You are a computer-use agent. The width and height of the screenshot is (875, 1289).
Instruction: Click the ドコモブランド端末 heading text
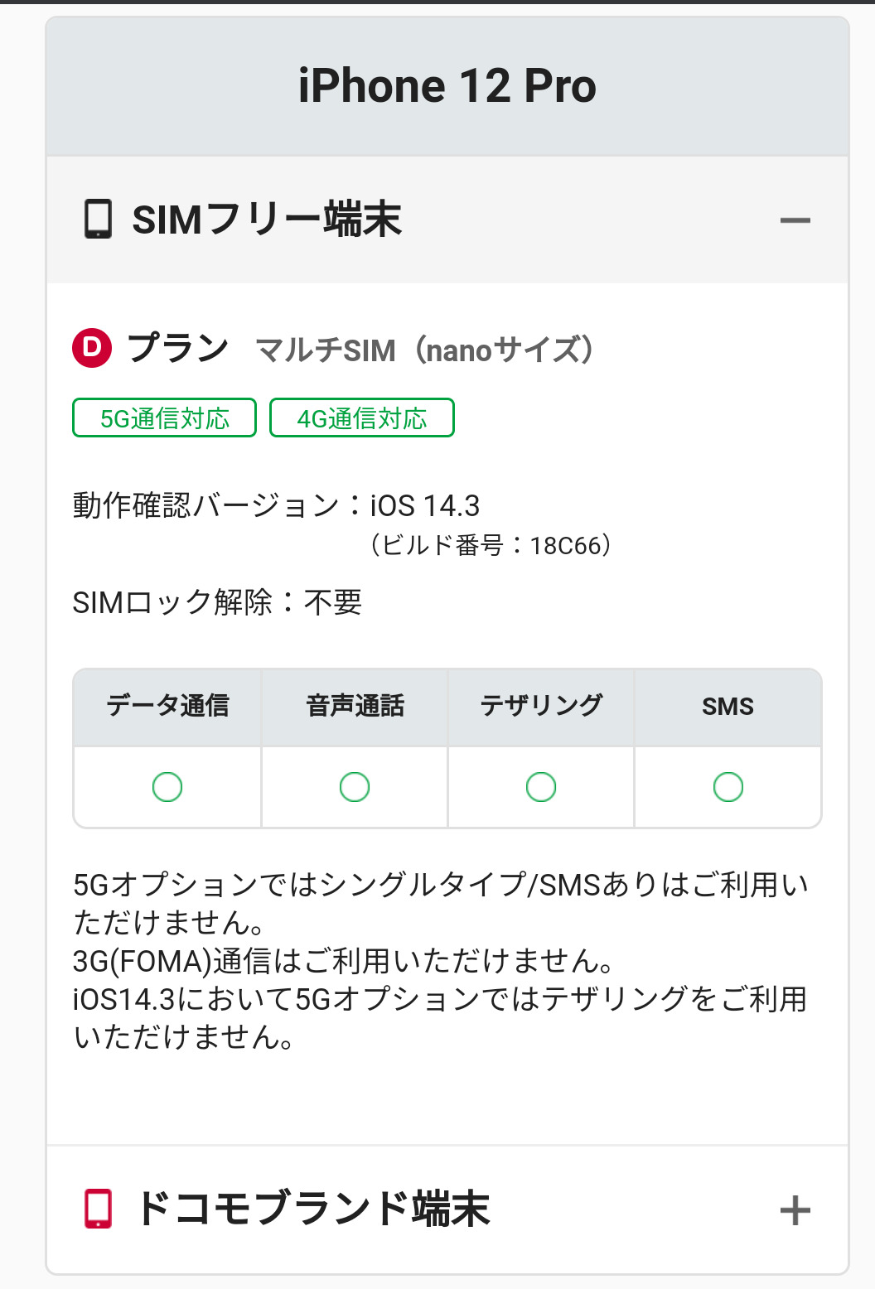[x=313, y=1209]
